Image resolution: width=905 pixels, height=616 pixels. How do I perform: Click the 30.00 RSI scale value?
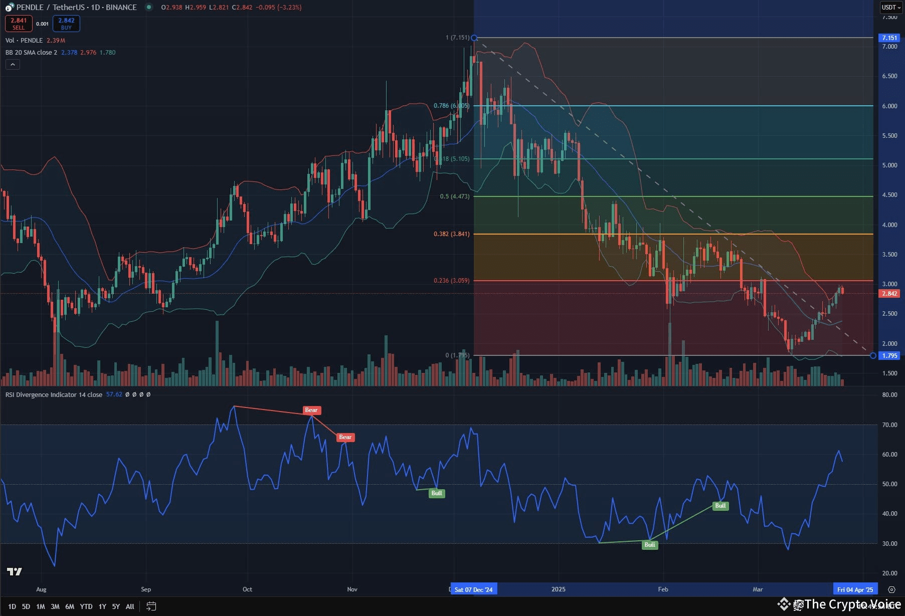pos(889,544)
